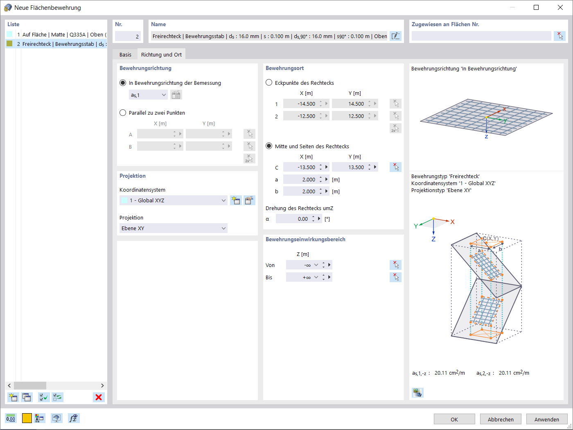
Task: Select list item 2 'Freirechteck | Bewehrungsstab'
Action: click(x=56, y=44)
